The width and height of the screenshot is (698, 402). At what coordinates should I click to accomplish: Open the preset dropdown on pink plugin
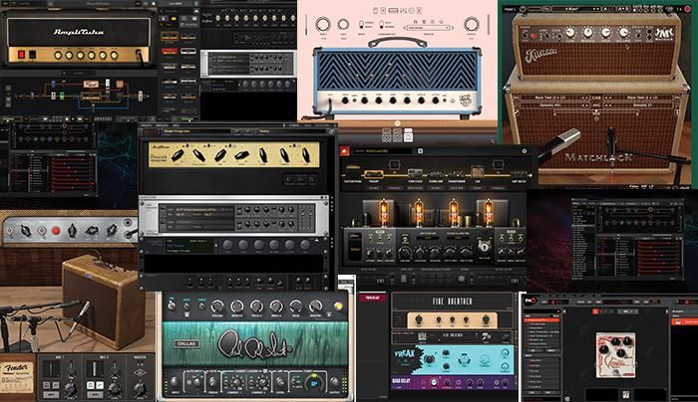tap(428, 28)
